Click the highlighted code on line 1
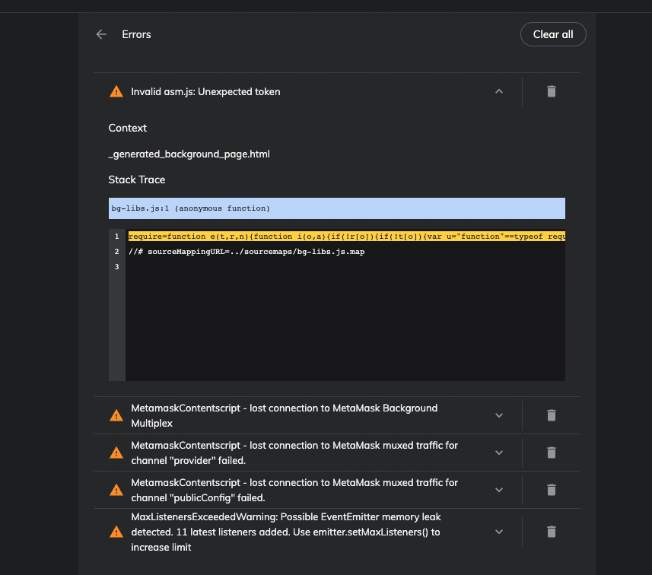 tap(342, 236)
